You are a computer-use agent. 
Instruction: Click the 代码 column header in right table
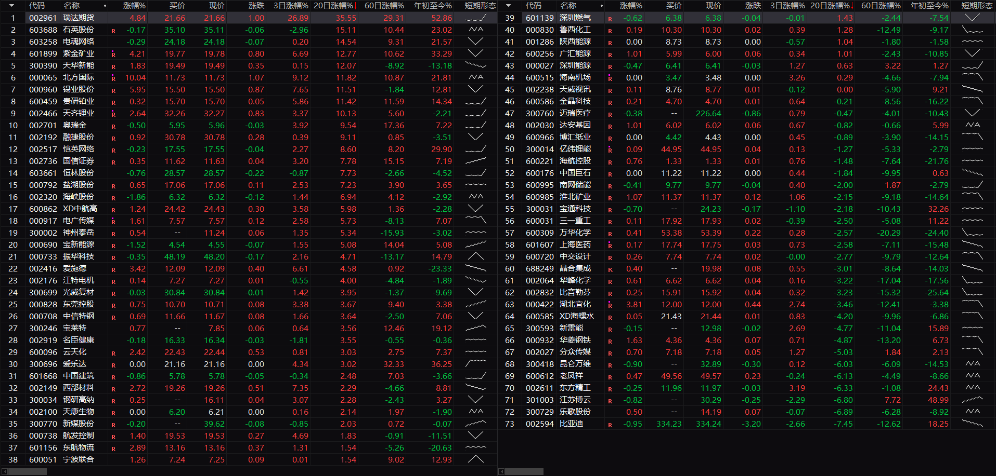coord(533,6)
